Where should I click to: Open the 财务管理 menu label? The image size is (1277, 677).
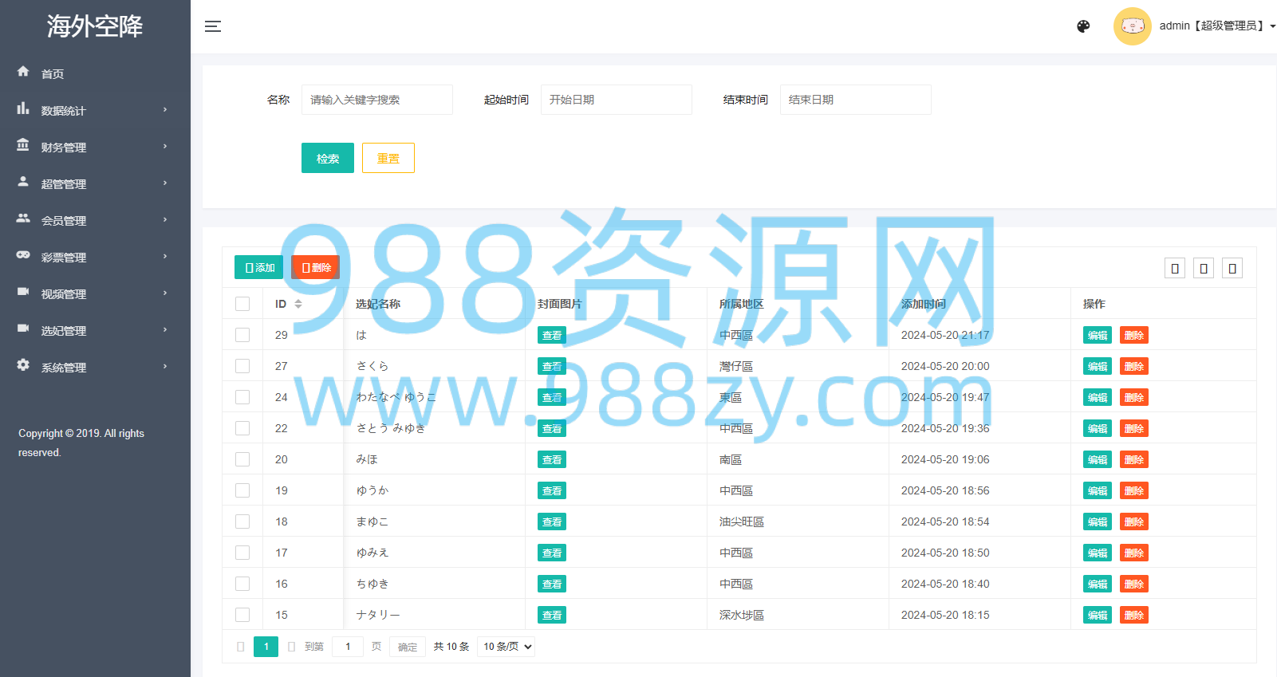tap(64, 148)
